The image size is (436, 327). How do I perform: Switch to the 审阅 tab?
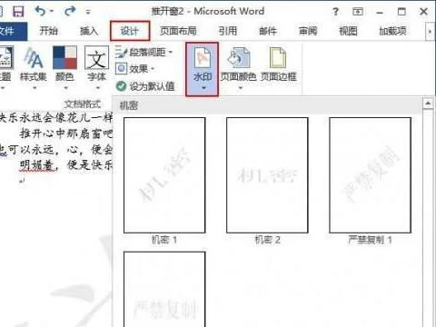tap(308, 31)
